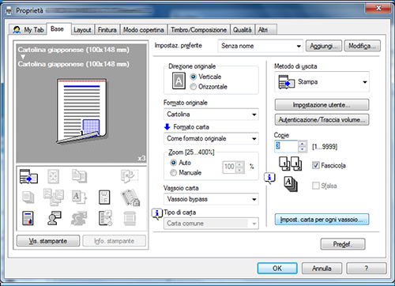Screen dimensions: 395x286
Task: Click the ? help button
Action: point(367,269)
